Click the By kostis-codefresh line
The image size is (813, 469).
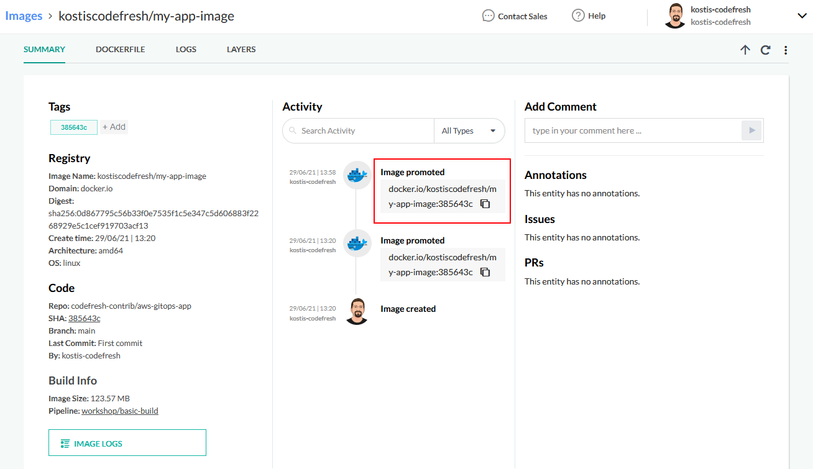point(85,356)
